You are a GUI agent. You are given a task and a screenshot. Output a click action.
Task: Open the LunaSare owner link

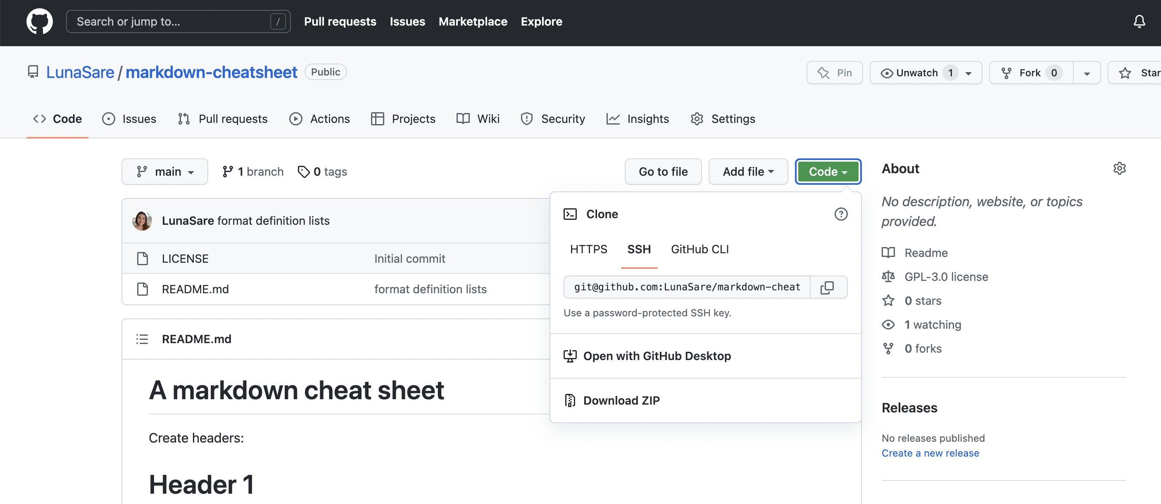(x=80, y=72)
